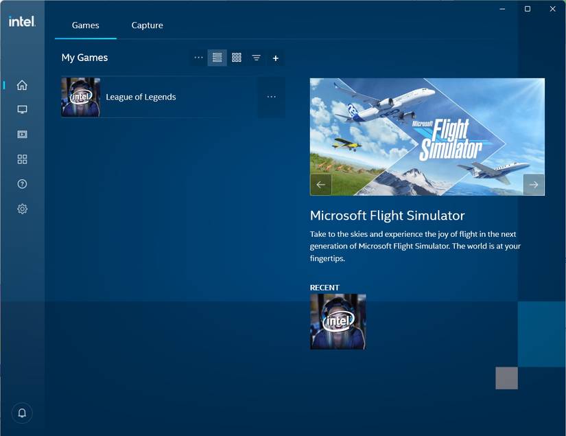The image size is (566, 436).
Task: Switch My Games to grid view
Action: coord(236,58)
